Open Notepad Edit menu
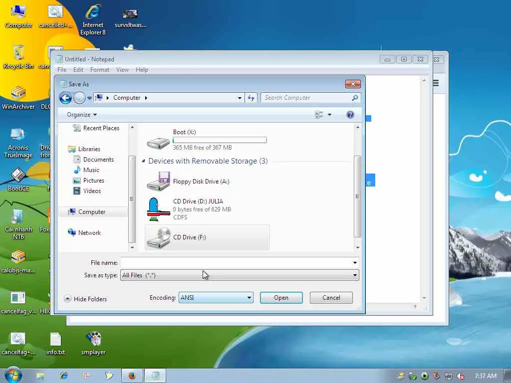This screenshot has height=383, width=511. (78, 69)
